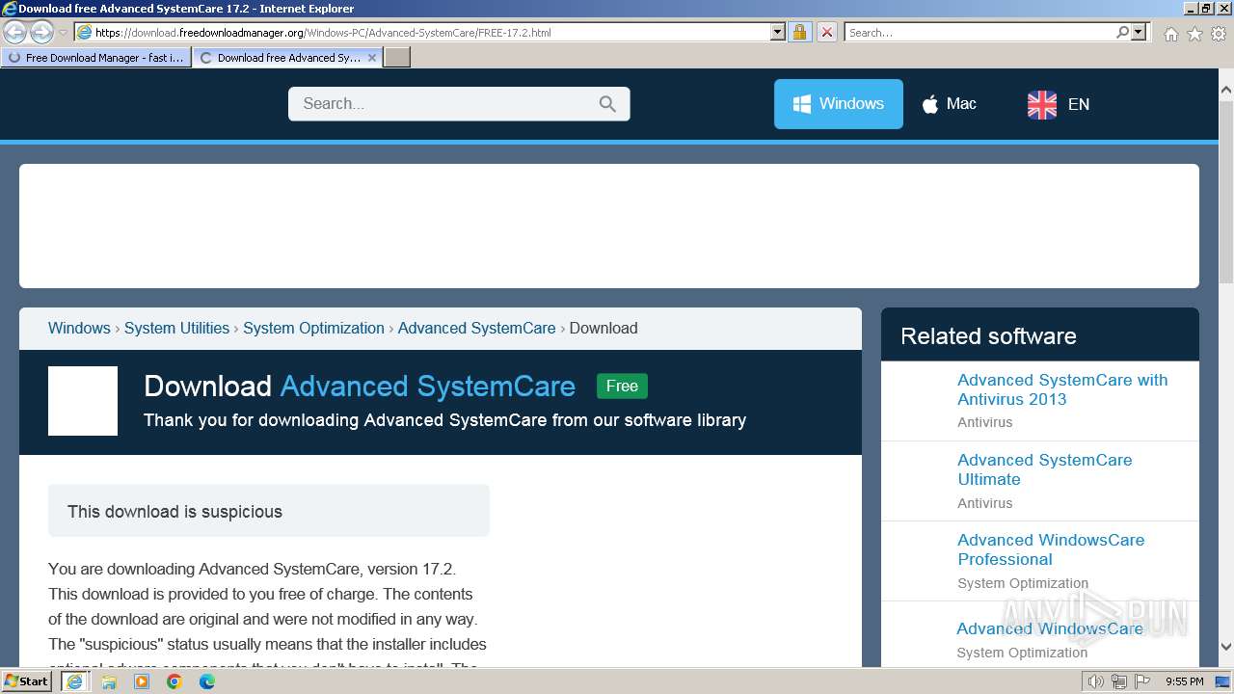Launch Google Chrome from taskbar

coord(174,681)
